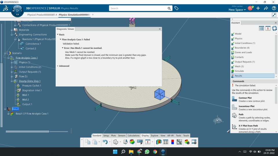The width and height of the screenshot is (278, 156).
Task: Click the refresh update icon in Assistant
Action: point(275,28)
